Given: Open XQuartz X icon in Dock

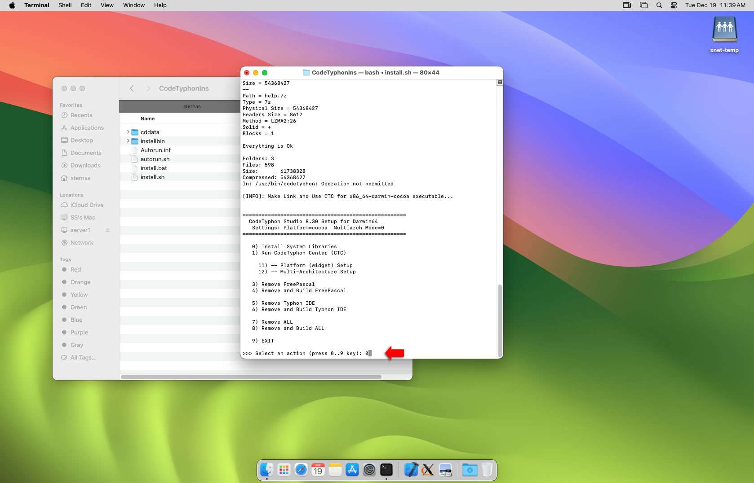Looking at the screenshot, I should click(428, 470).
